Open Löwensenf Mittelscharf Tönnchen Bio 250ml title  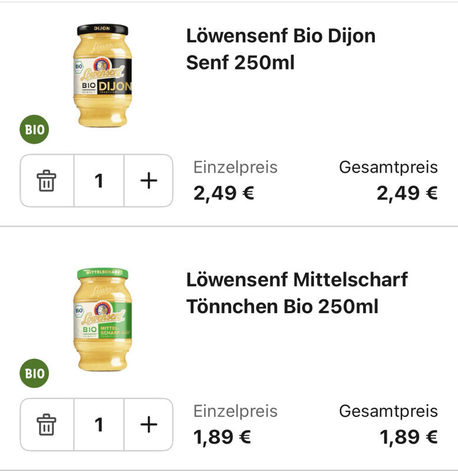click(x=297, y=293)
